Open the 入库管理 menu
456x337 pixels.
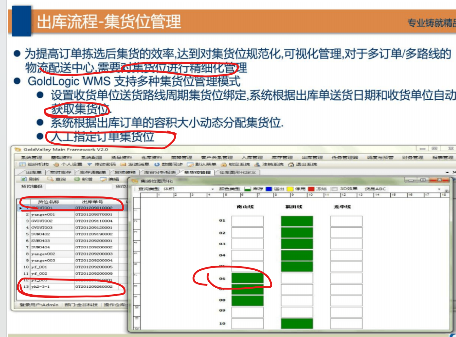pos(252,157)
